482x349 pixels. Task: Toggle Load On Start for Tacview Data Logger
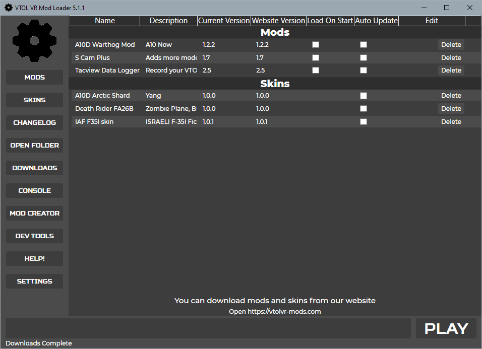[316, 71]
